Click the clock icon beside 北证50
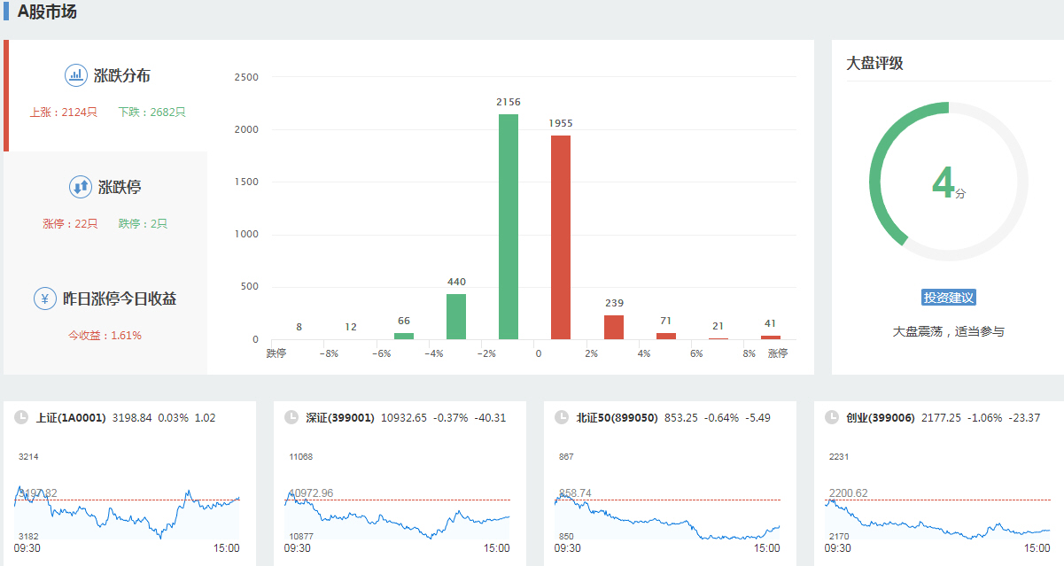The image size is (1064, 566). point(562,418)
